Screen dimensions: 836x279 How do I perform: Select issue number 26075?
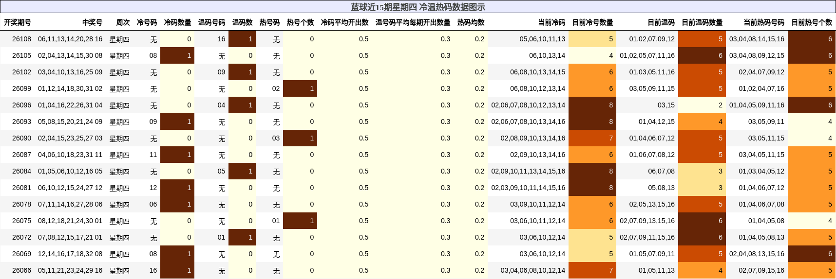[x=21, y=221]
